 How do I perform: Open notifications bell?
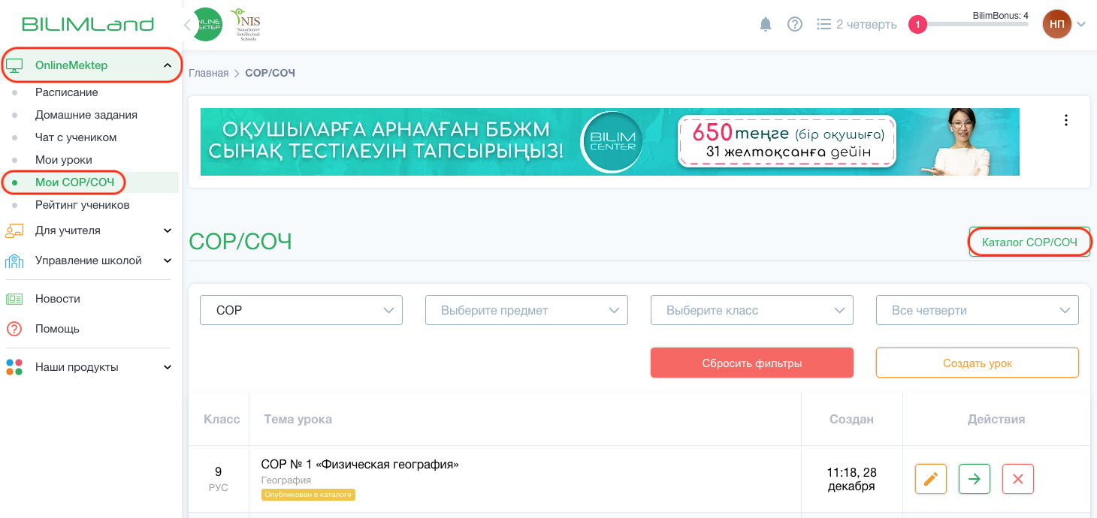tap(766, 24)
